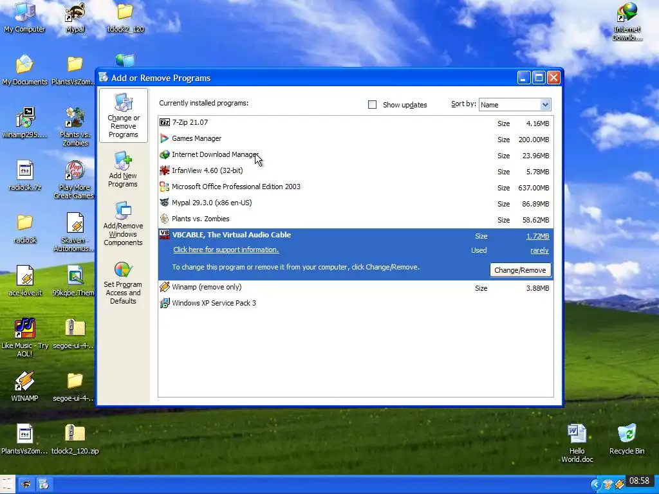659x494 pixels.
Task: Click the 200.00MB size value
Action: tap(534, 140)
